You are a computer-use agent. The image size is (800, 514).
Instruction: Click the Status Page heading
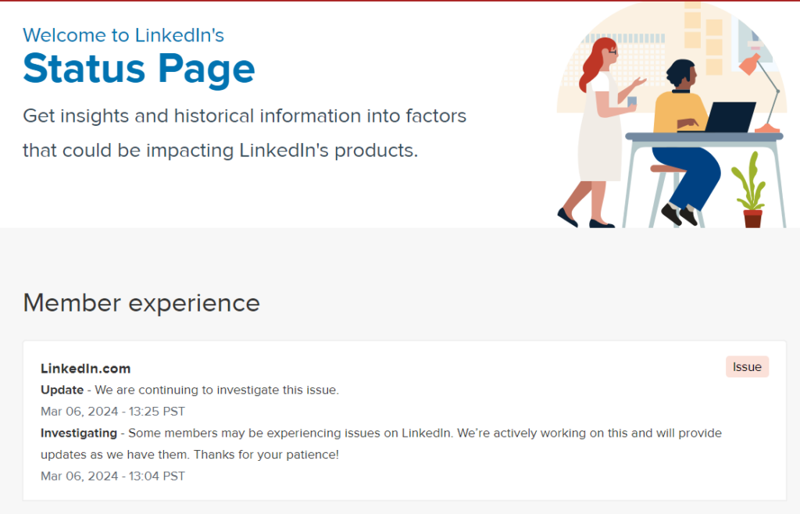[x=138, y=69]
